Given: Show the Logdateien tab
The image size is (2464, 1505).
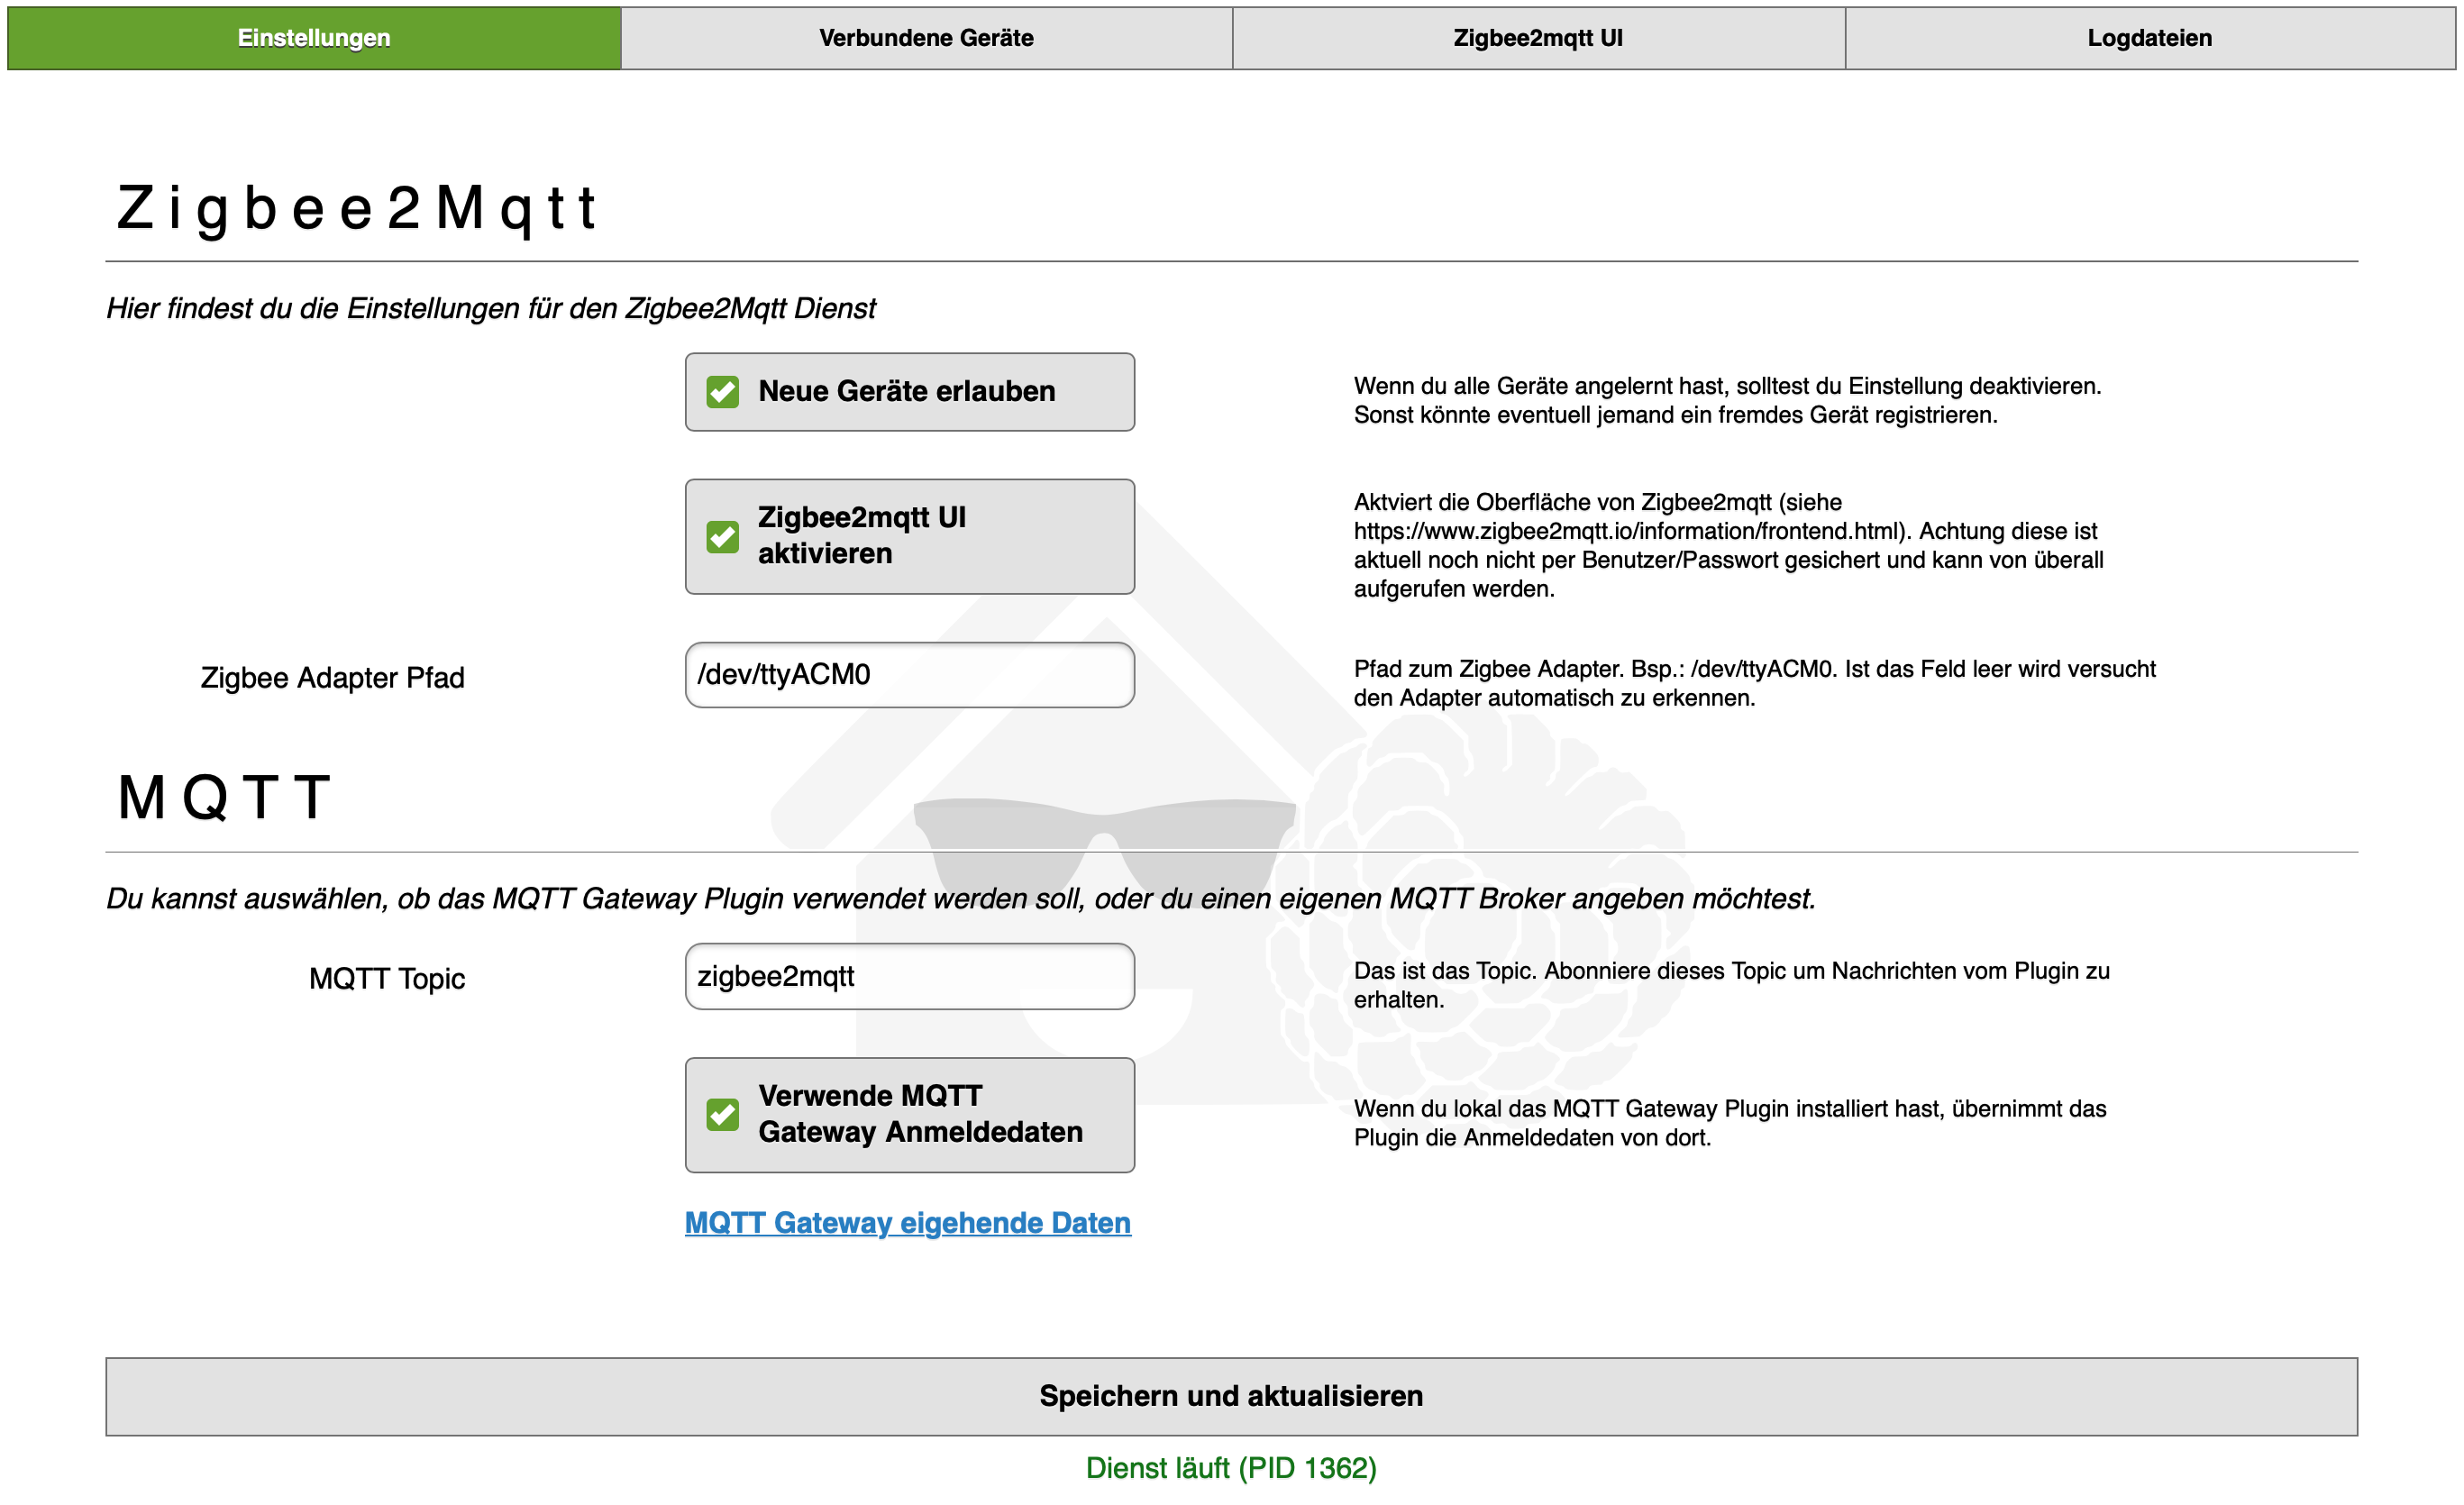Looking at the screenshot, I should [x=2149, y=38].
